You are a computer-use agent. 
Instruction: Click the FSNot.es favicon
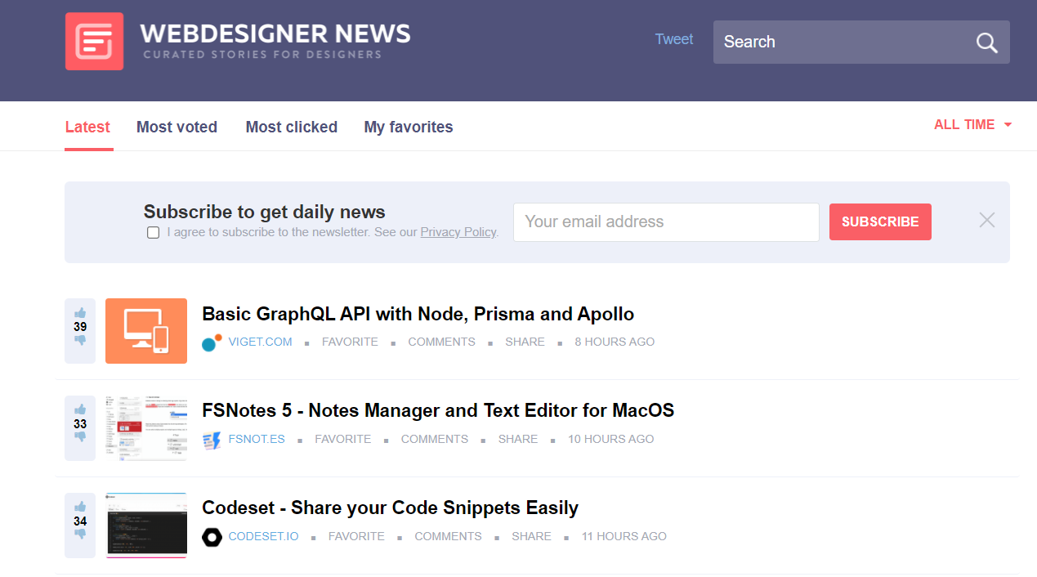click(x=212, y=440)
